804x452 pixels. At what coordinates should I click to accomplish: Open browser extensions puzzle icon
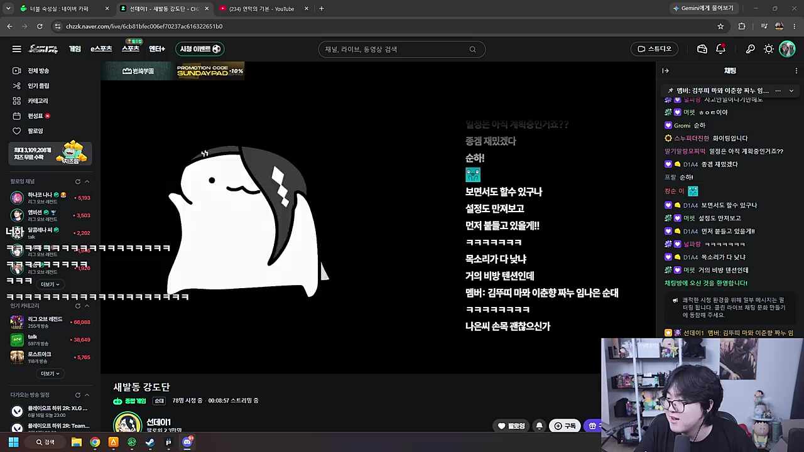[742, 26]
